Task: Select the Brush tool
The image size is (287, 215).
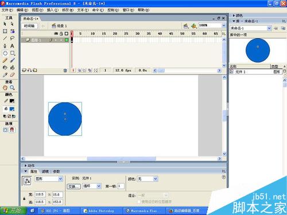Action: click(12, 60)
